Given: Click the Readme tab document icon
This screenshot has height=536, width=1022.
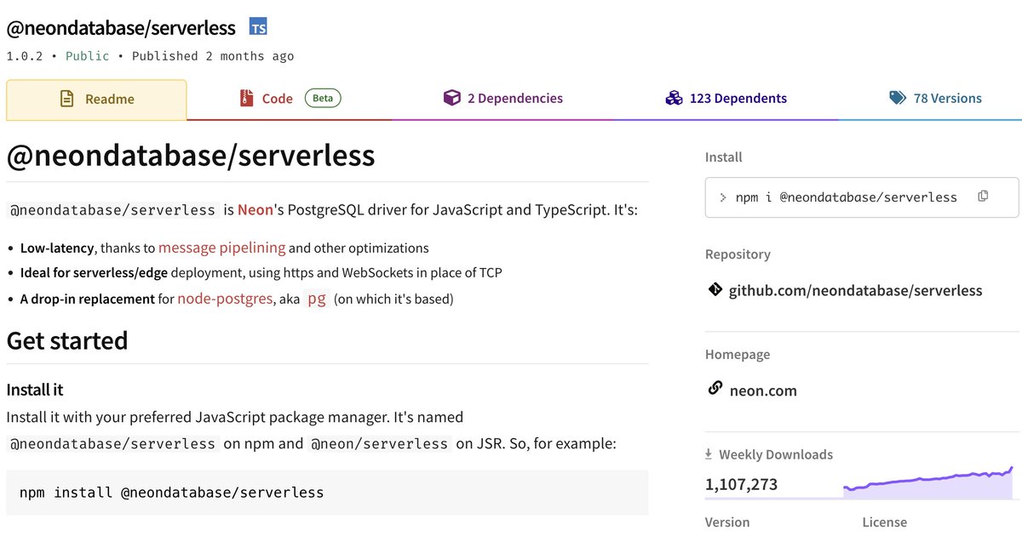Looking at the screenshot, I should 66,99.
